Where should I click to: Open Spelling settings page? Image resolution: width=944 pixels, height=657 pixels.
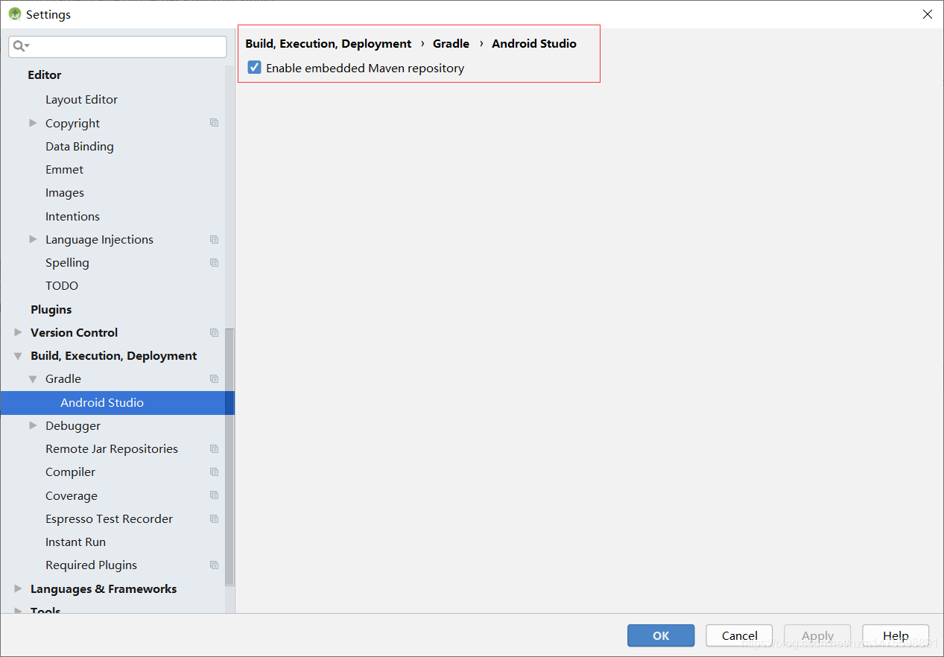pyautogui.click(x=67, y=262)
